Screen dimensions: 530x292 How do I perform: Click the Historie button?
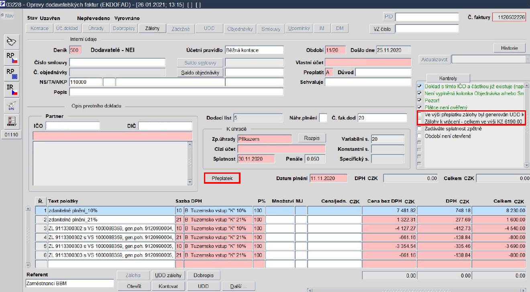pos(509,48)
